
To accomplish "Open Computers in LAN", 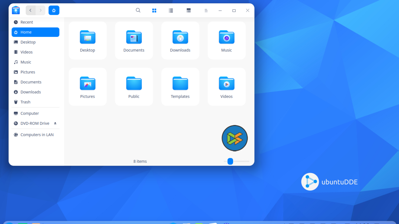I will coord(37,135).
